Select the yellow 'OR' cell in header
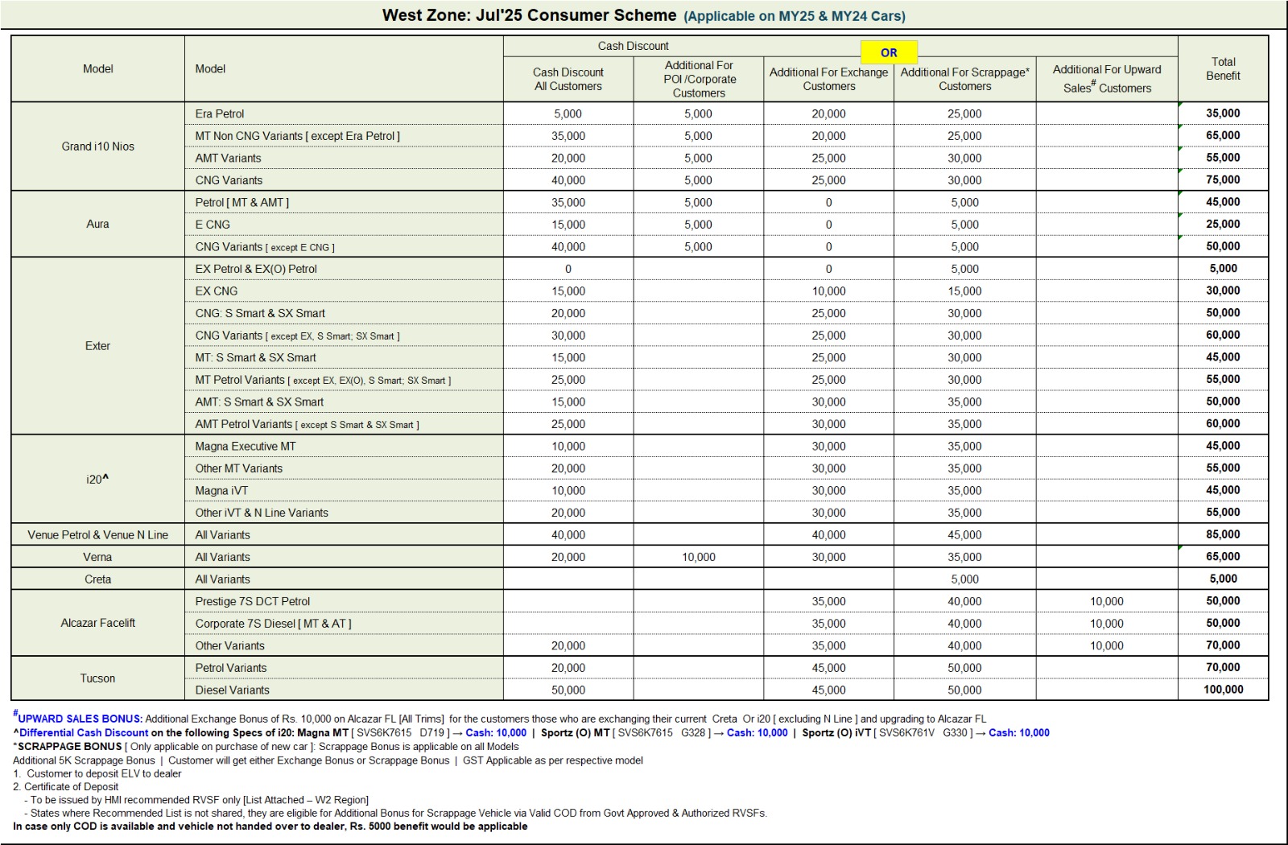Image resolution: width=1288 pixels, height=845 pixels. [889, 52]
